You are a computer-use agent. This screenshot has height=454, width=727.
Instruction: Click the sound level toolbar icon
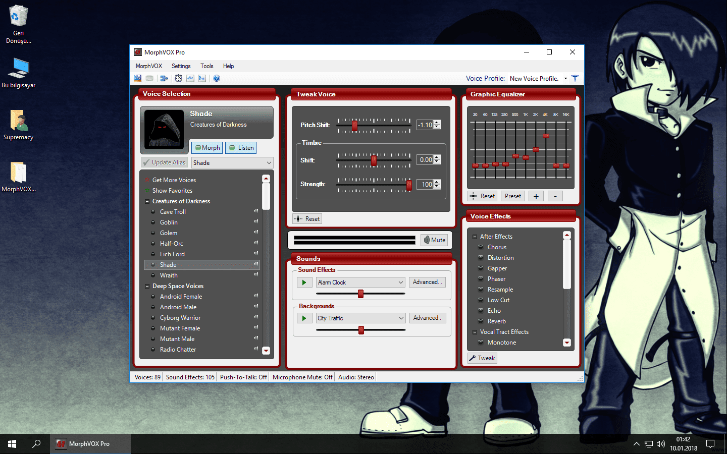tap(202, 78)
